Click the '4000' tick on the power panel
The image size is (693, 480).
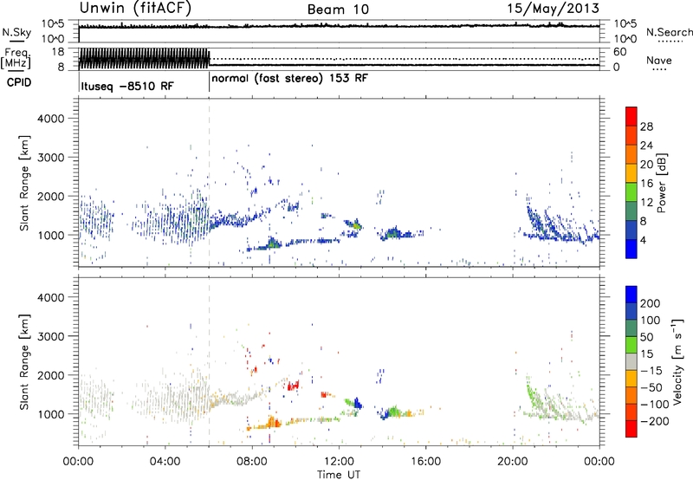point(51,119)
